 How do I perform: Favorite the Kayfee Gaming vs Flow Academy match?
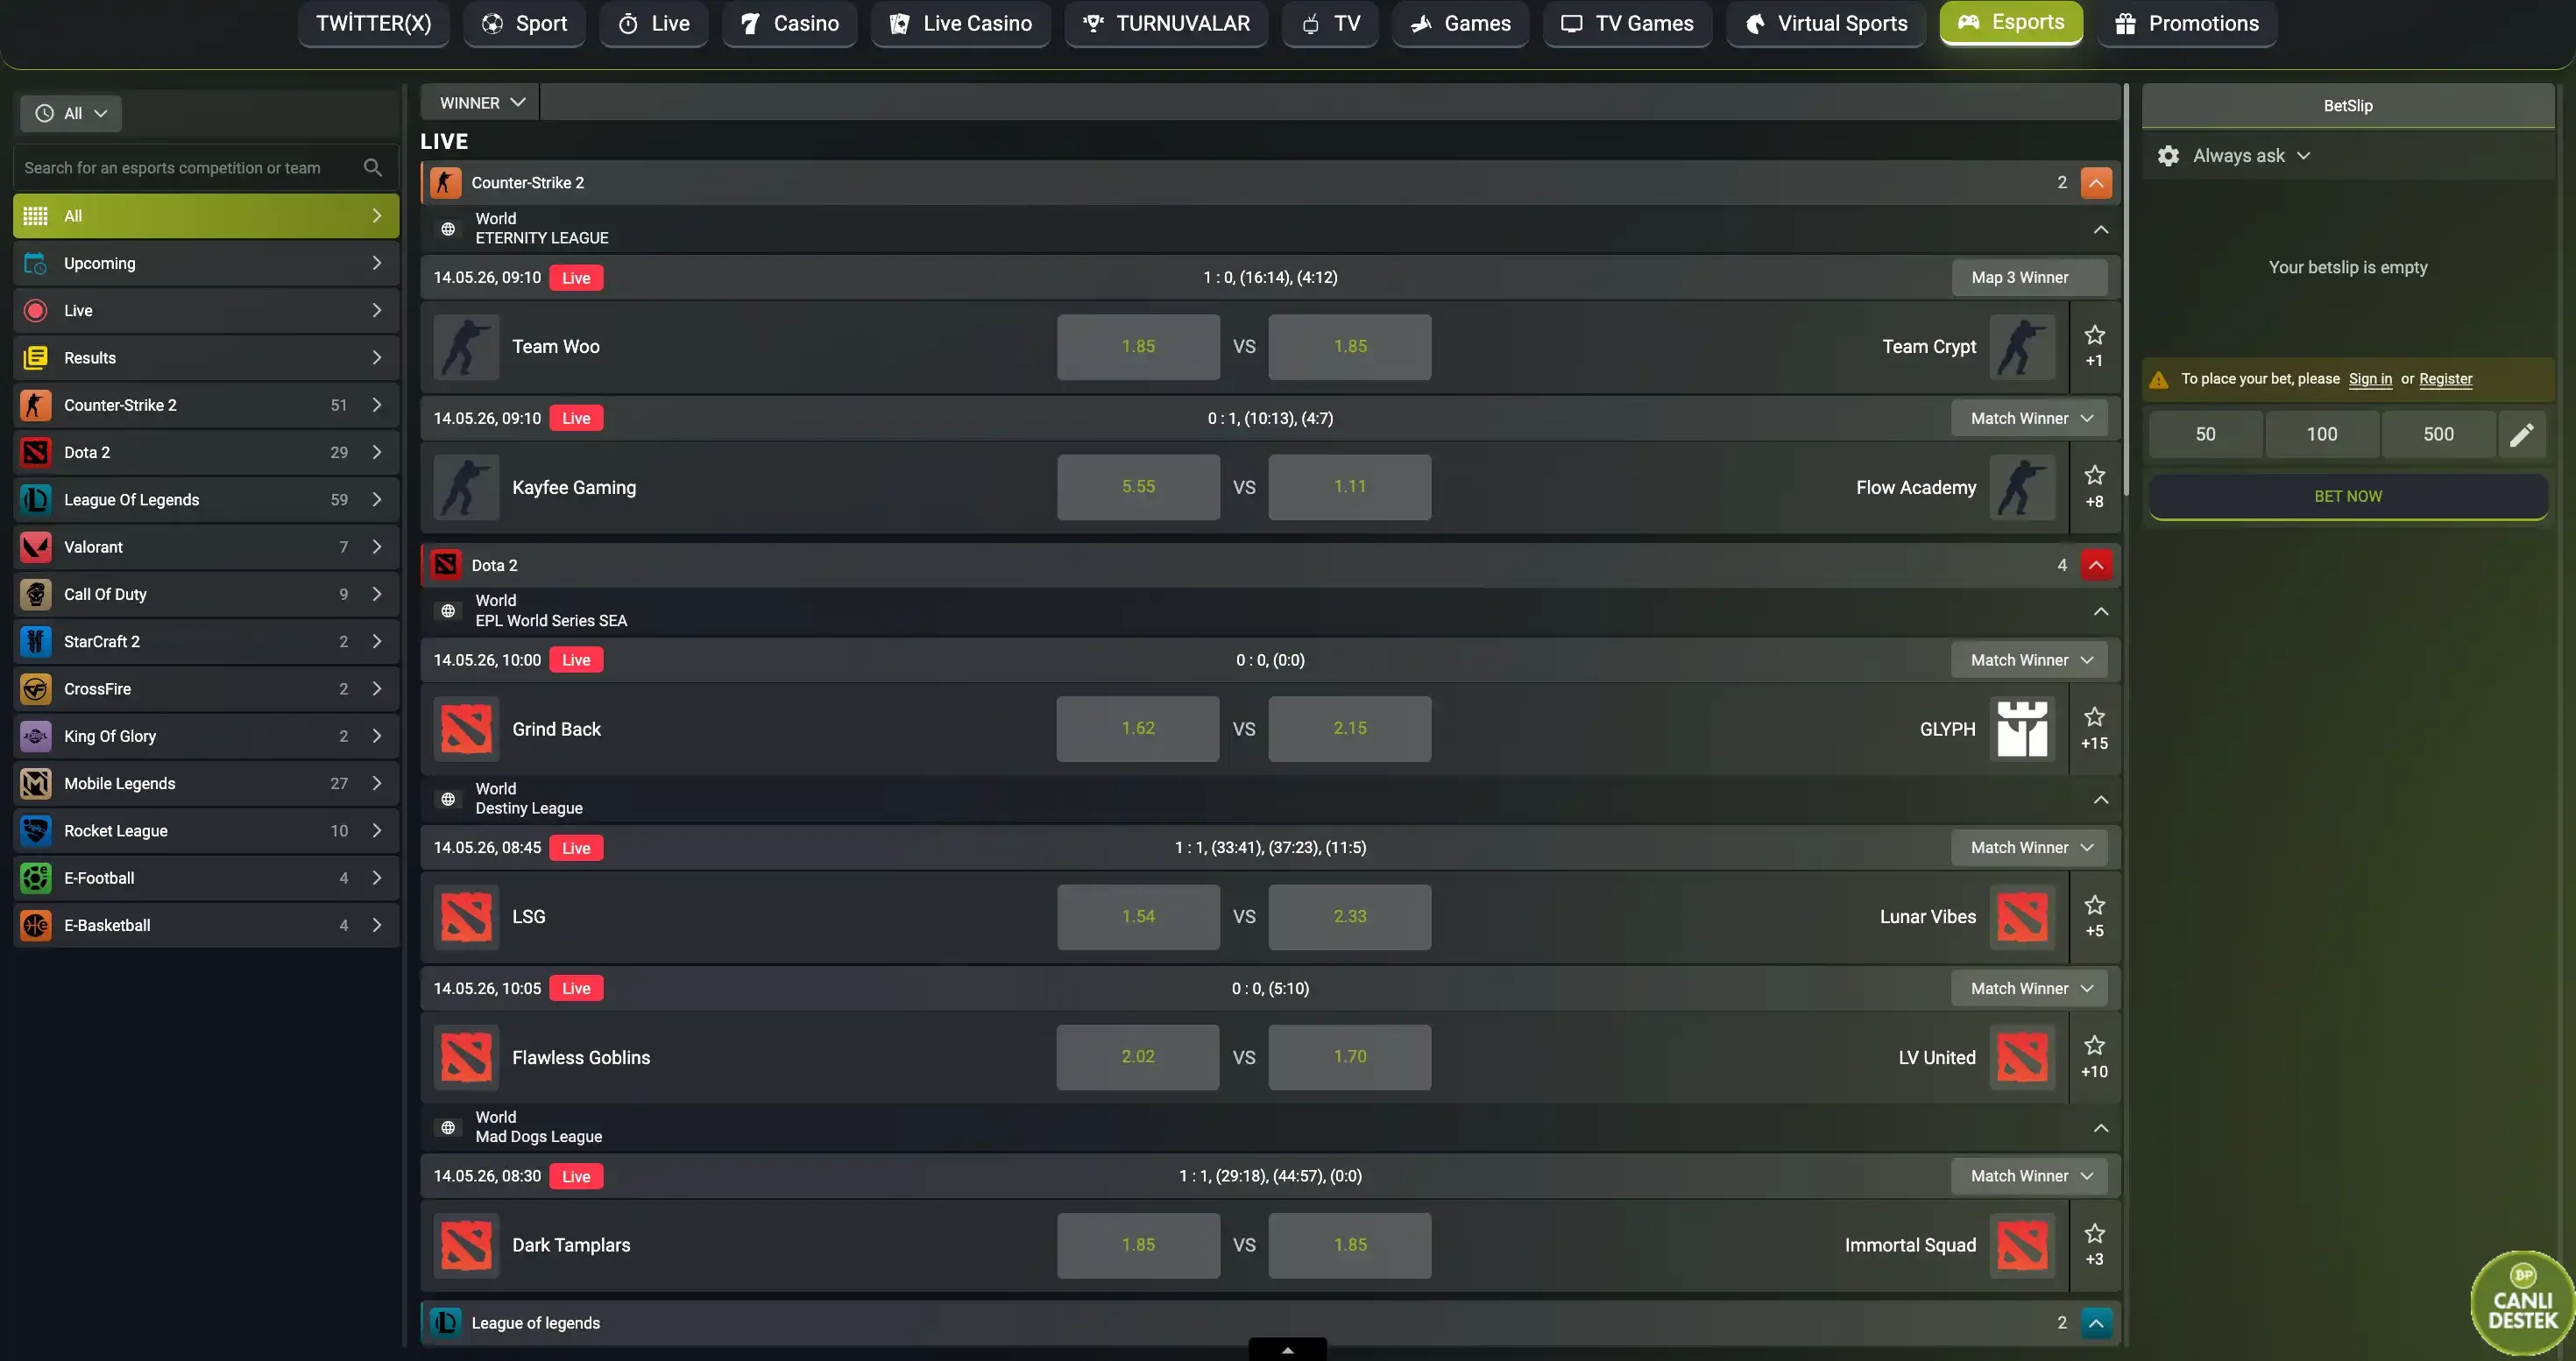pos(2094,475)
